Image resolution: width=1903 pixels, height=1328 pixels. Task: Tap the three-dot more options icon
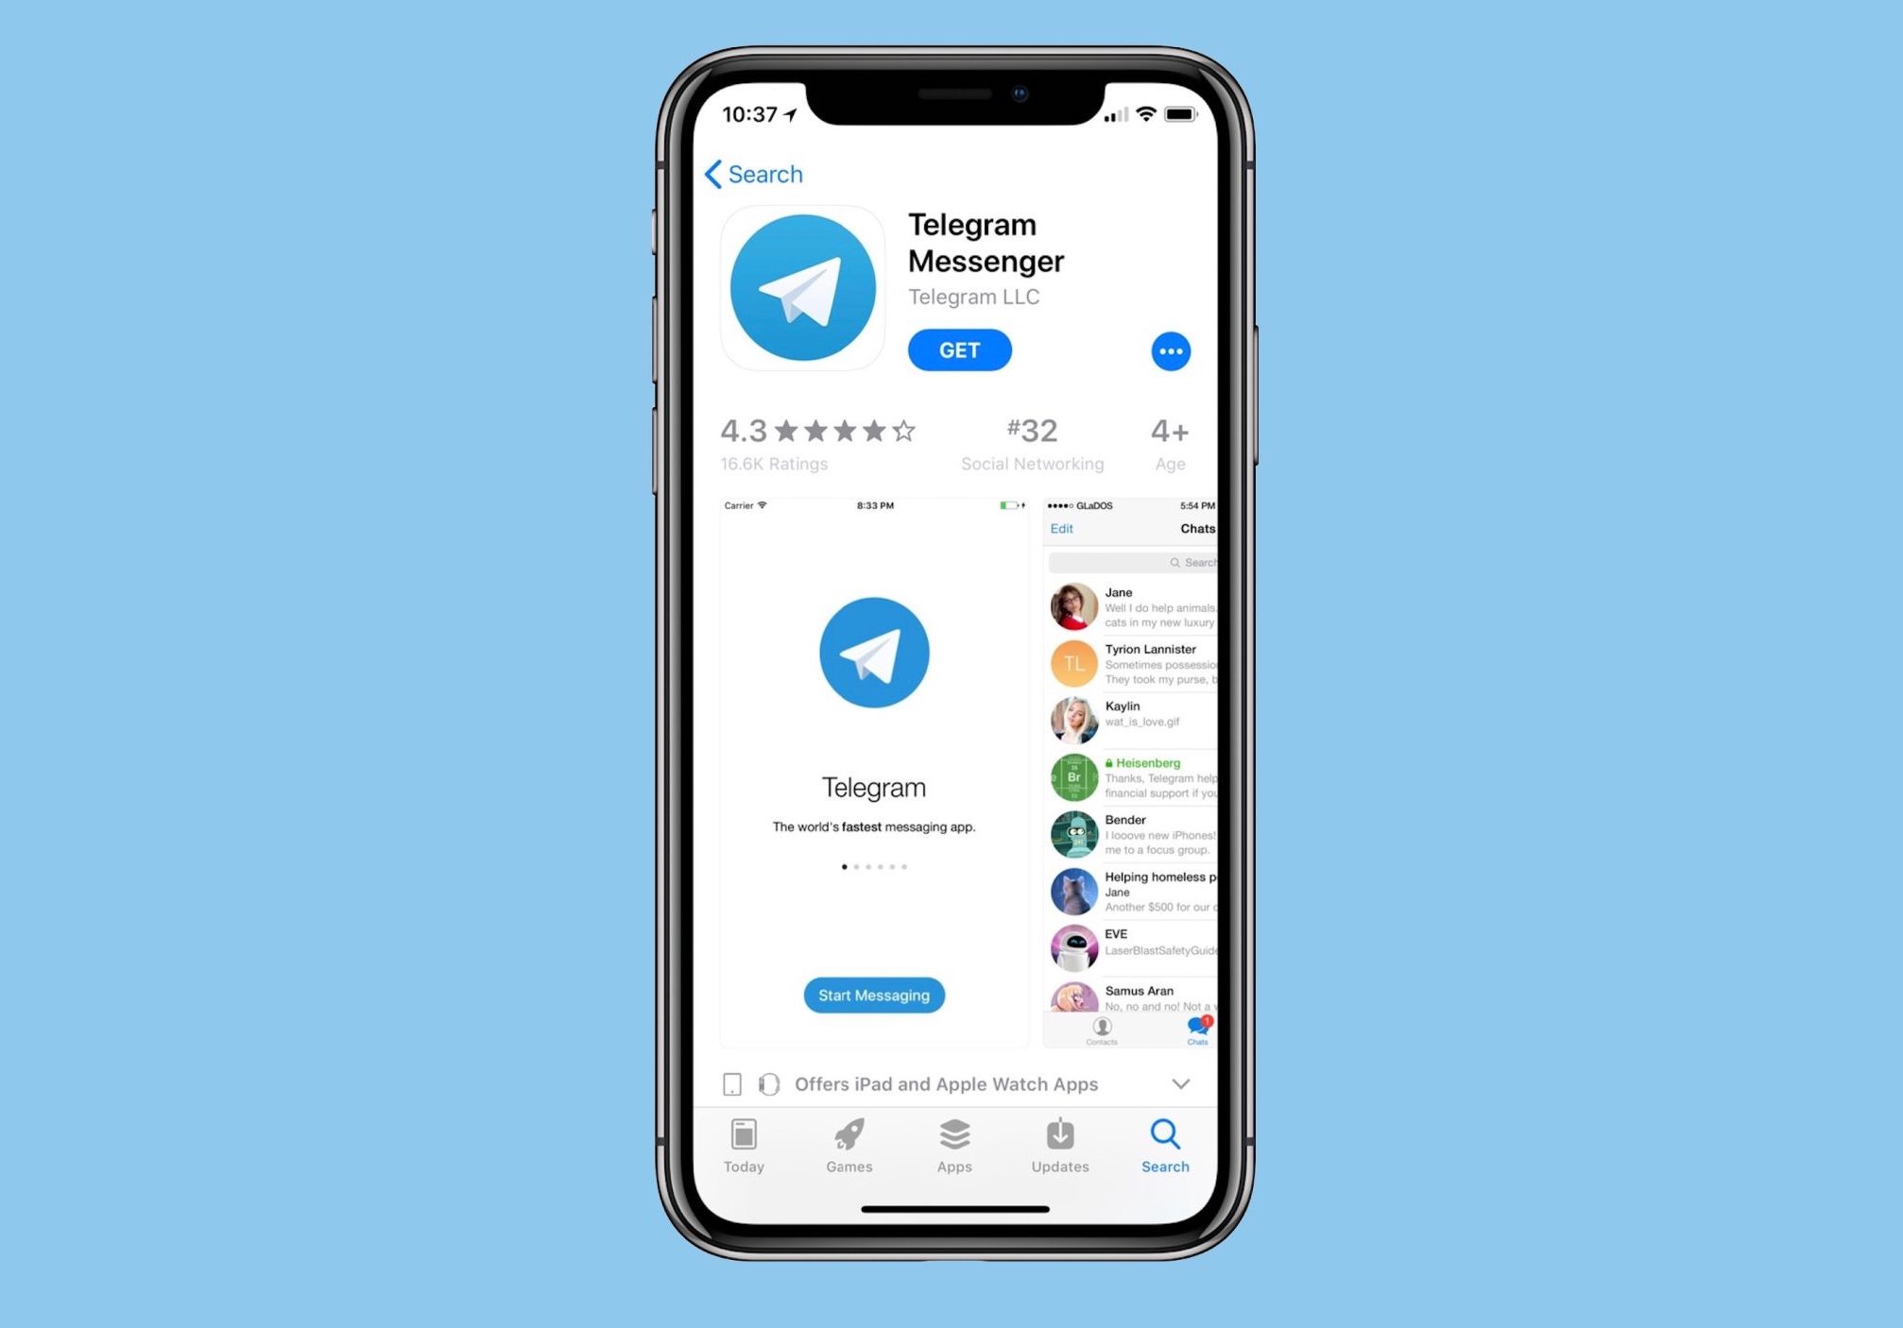click(x=1172, y=351)
